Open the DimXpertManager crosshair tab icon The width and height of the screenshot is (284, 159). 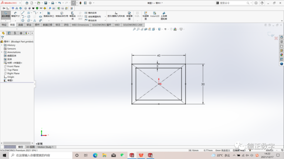[21, 33]
